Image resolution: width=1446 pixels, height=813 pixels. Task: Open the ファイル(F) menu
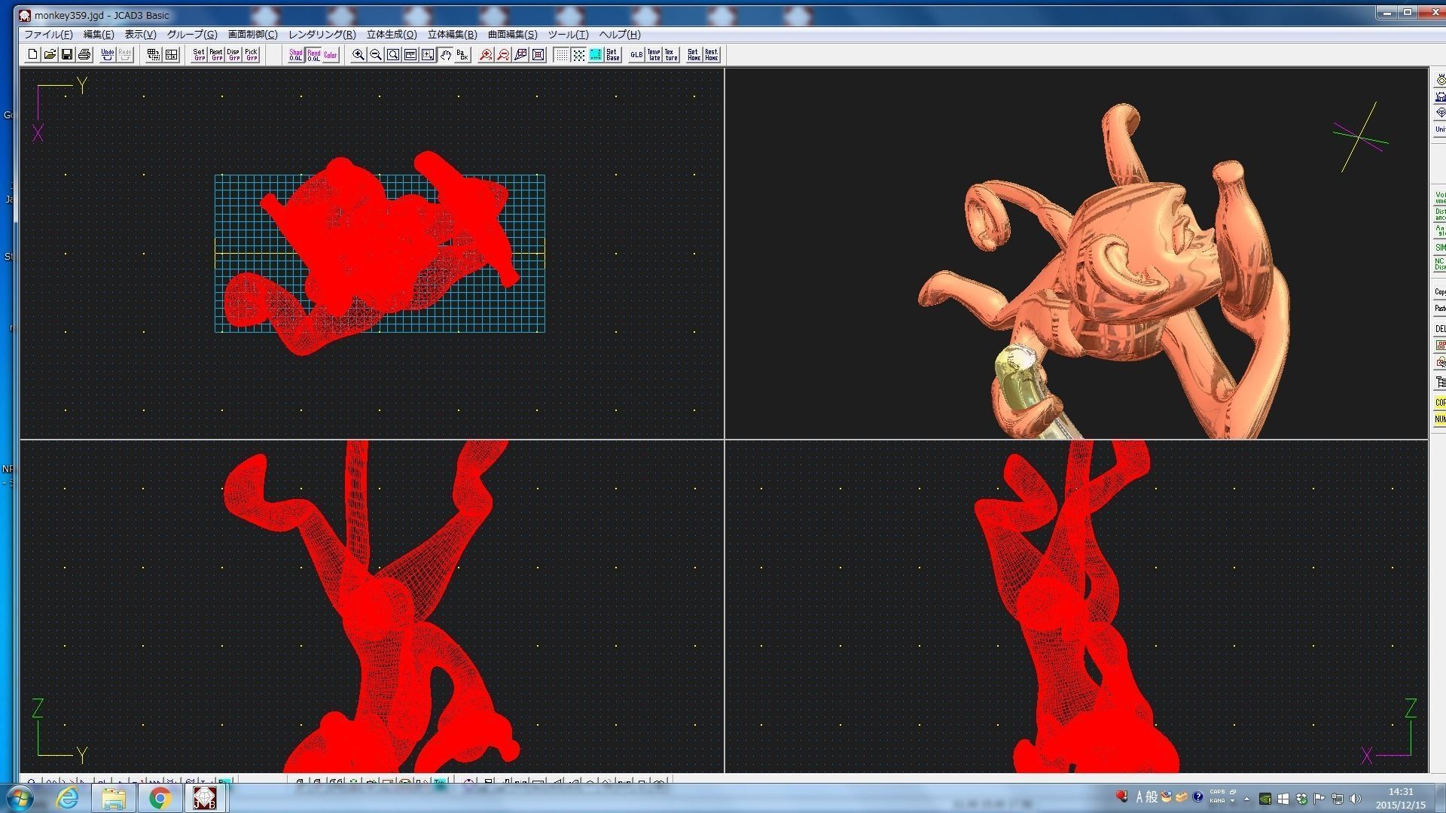point(48,34)
